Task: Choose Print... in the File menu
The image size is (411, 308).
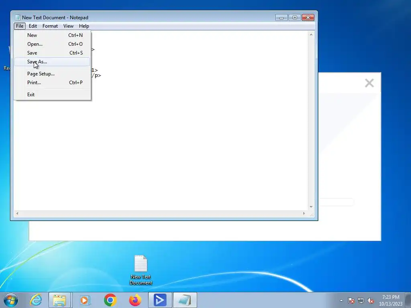Action: (52, 83)
